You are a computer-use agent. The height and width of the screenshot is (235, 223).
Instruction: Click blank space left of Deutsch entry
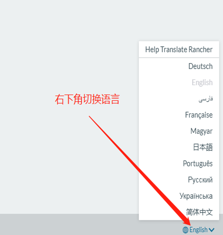coord(163,66)
